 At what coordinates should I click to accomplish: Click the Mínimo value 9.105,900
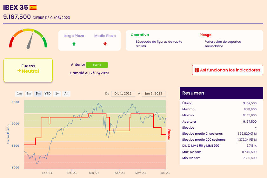250,115
